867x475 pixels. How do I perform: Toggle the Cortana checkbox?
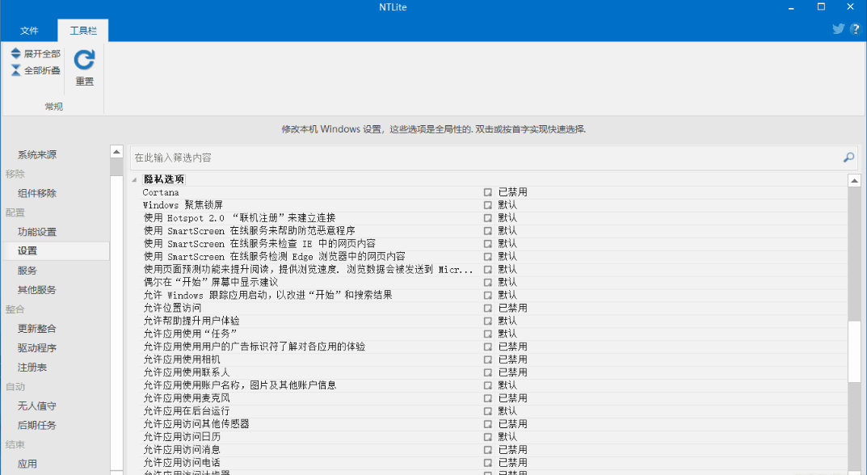pyautogui.click(x=488, y=192)
